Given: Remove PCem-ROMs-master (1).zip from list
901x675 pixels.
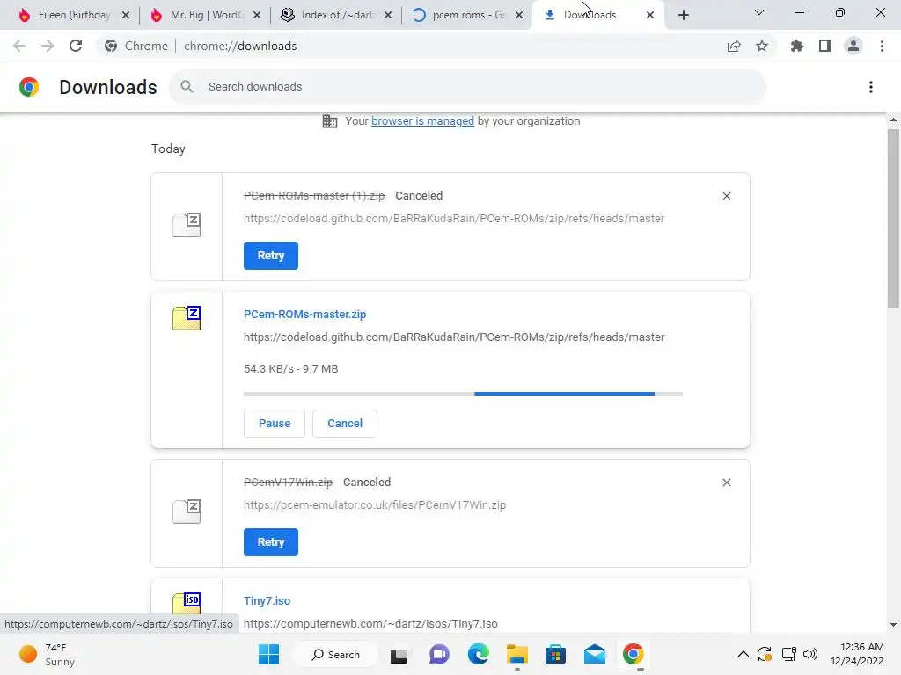Looking at the screenshot, I should point(726,196).
